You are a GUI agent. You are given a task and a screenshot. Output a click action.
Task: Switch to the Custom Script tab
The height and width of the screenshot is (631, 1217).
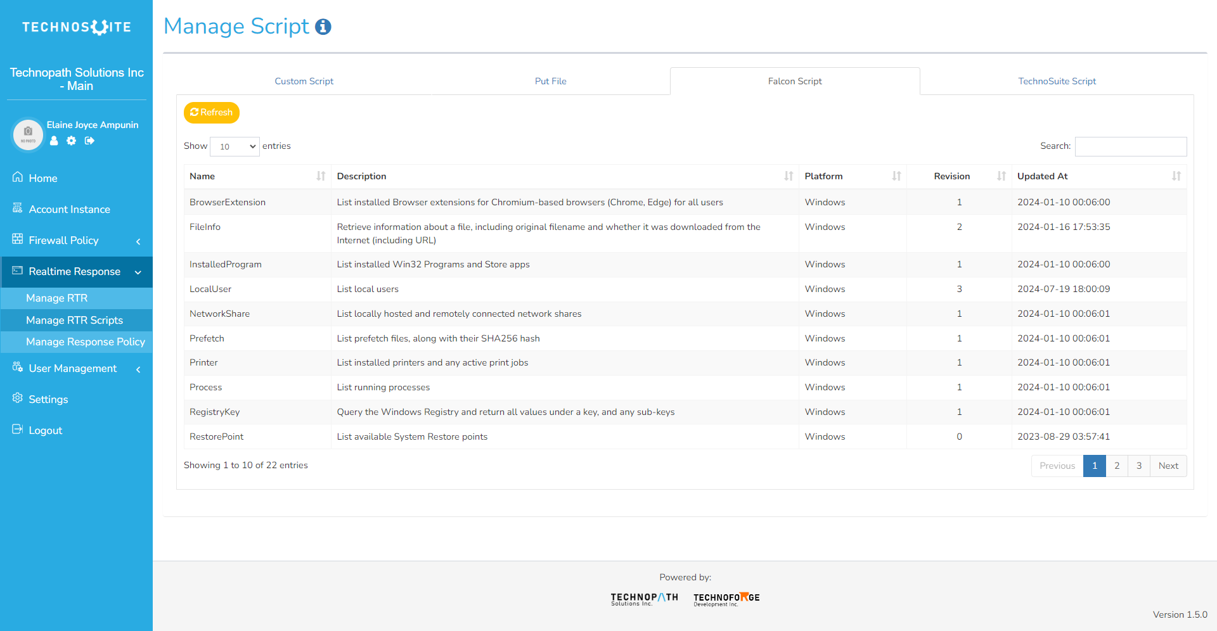[x=304, y=81]
